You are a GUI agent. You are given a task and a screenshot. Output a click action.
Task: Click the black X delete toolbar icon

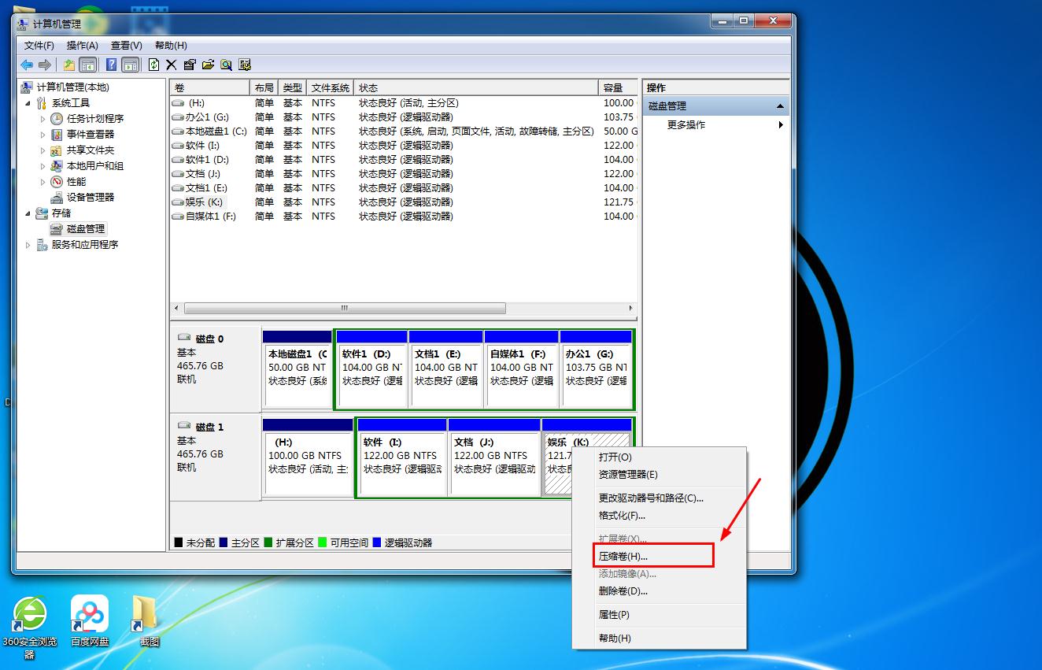click(171, 65)
